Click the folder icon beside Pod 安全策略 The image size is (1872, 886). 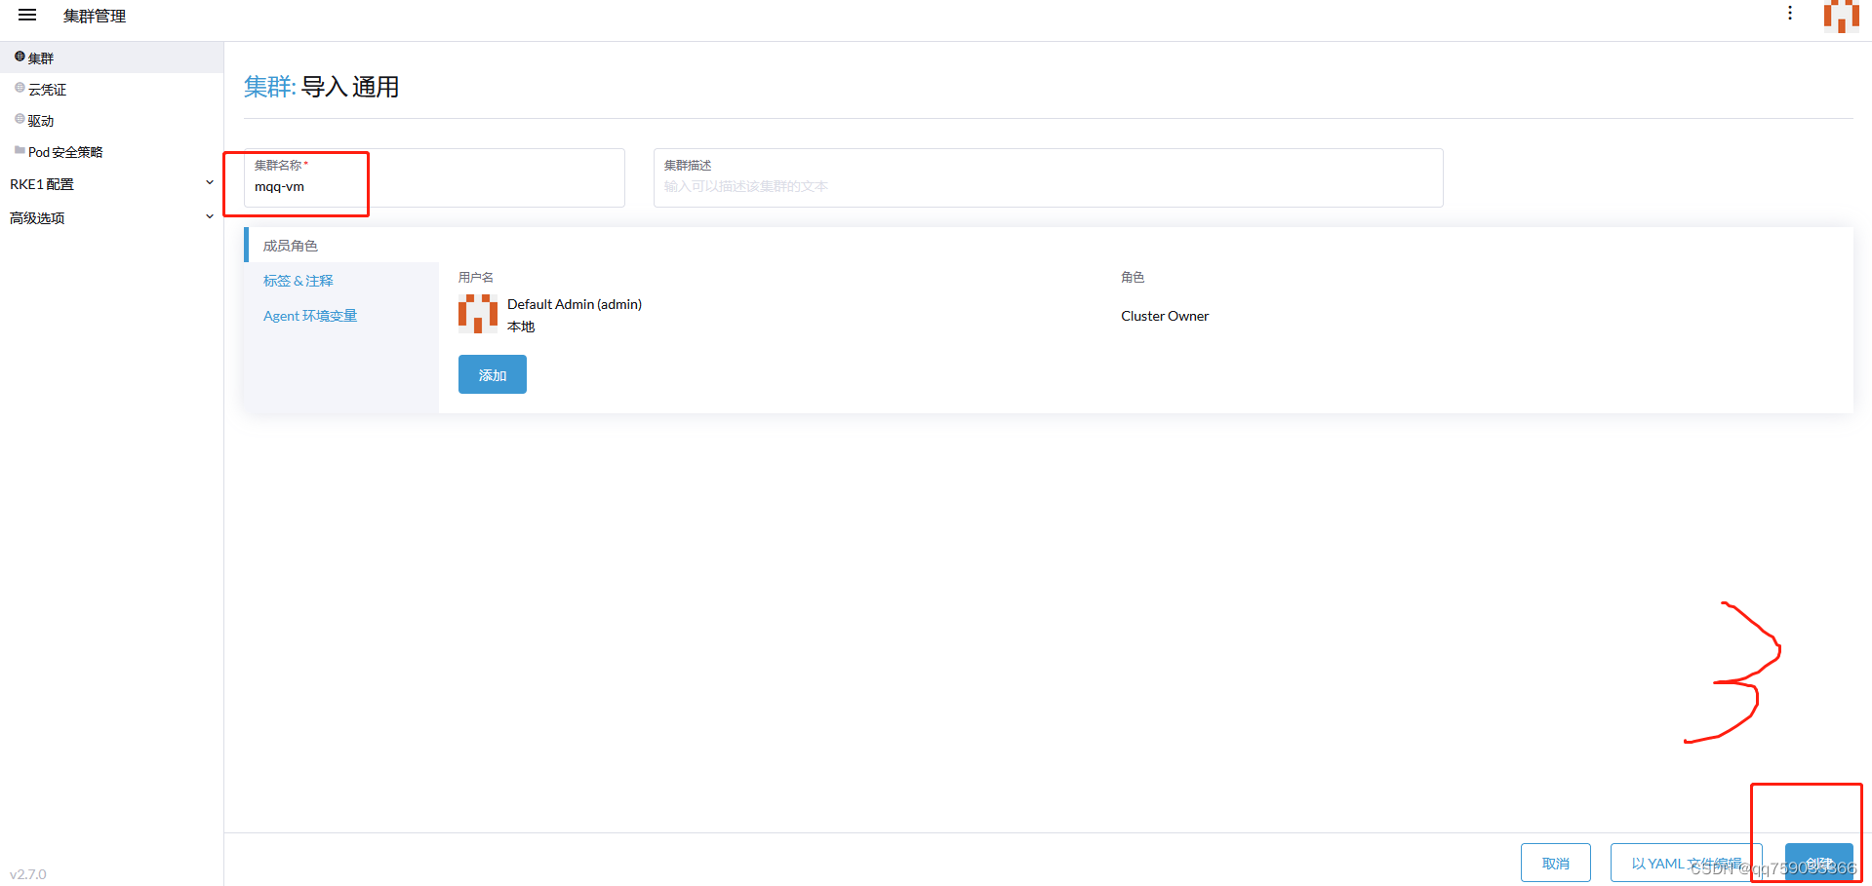coord(20,150)
